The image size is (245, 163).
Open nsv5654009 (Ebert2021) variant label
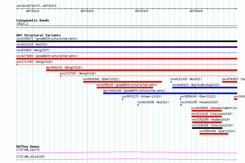pos(198,96)
